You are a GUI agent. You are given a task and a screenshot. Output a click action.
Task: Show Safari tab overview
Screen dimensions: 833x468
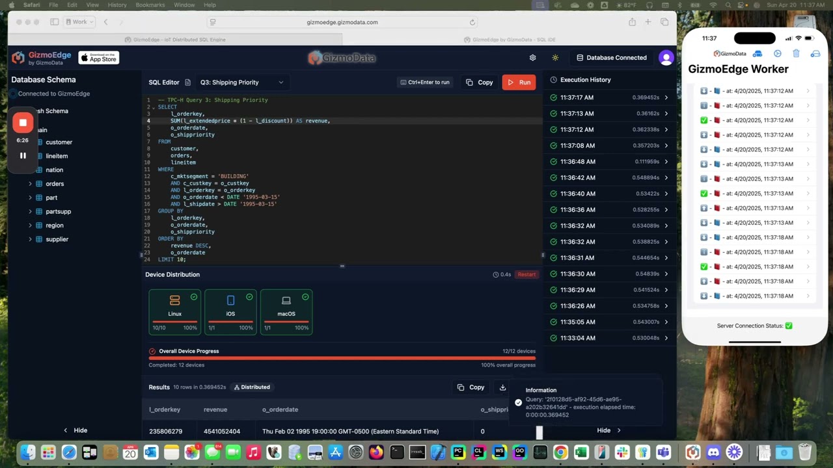coord(664,22)
